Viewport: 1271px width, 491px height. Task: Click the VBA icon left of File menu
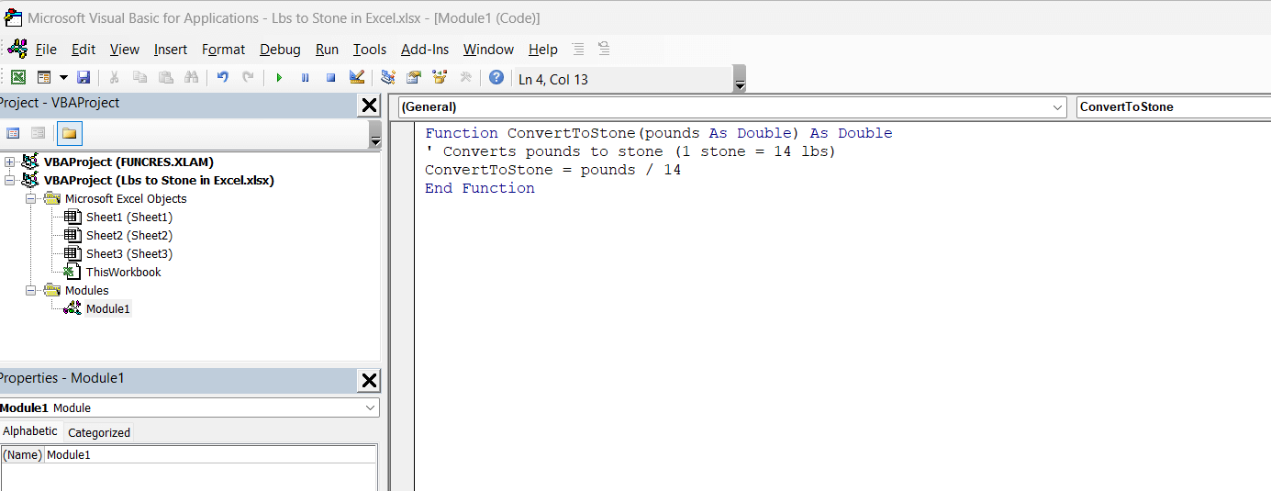point(17,49)
